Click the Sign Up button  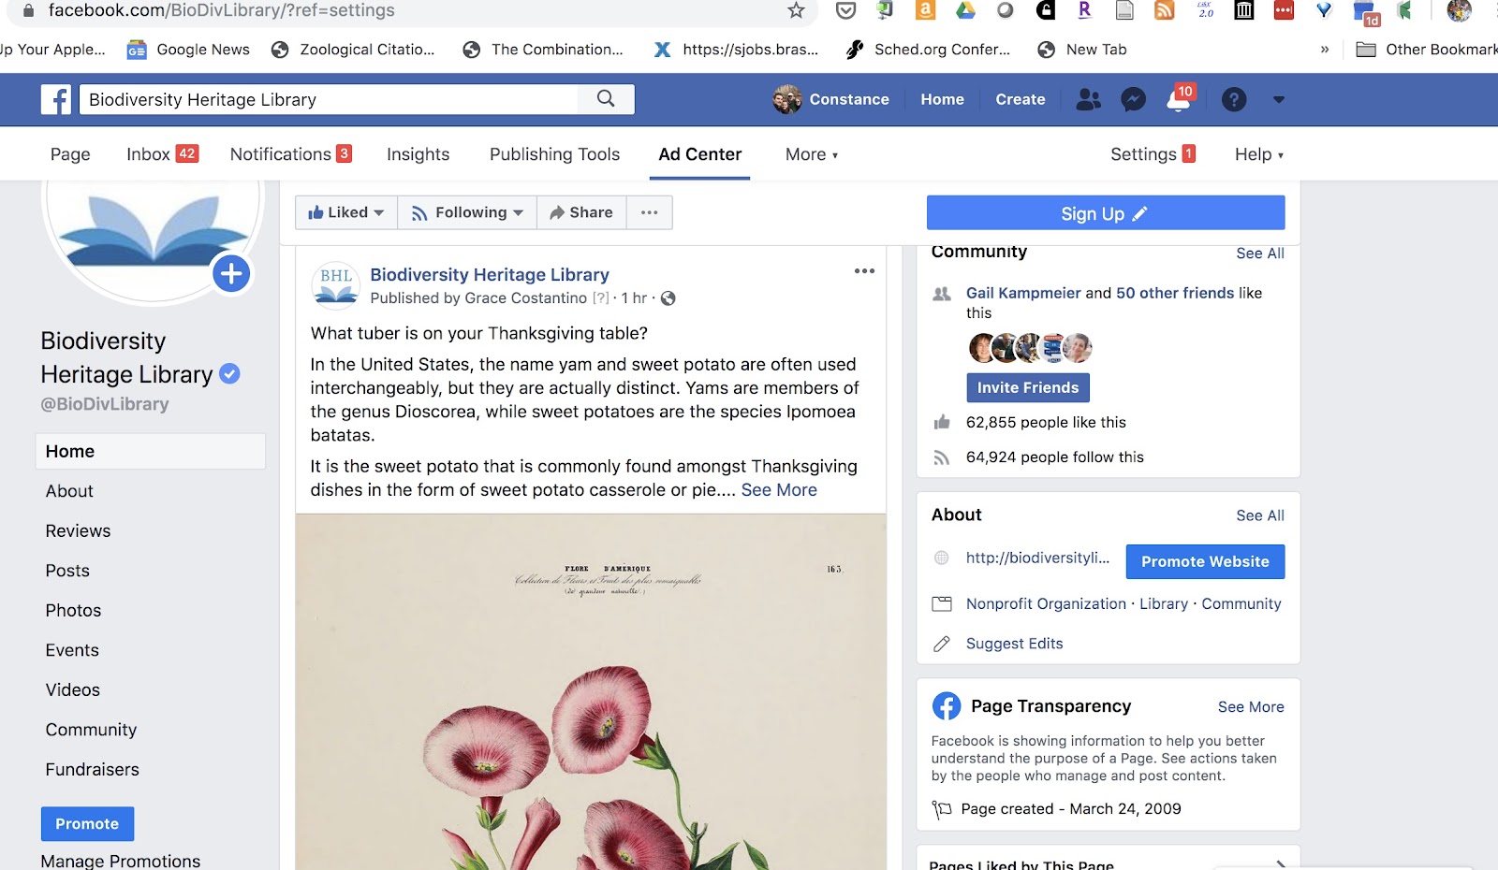coord(1106,213)
